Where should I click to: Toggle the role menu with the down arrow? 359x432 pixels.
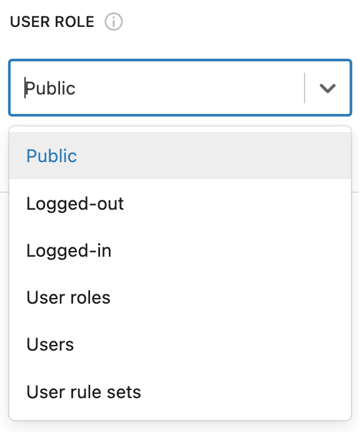point(327,88)
